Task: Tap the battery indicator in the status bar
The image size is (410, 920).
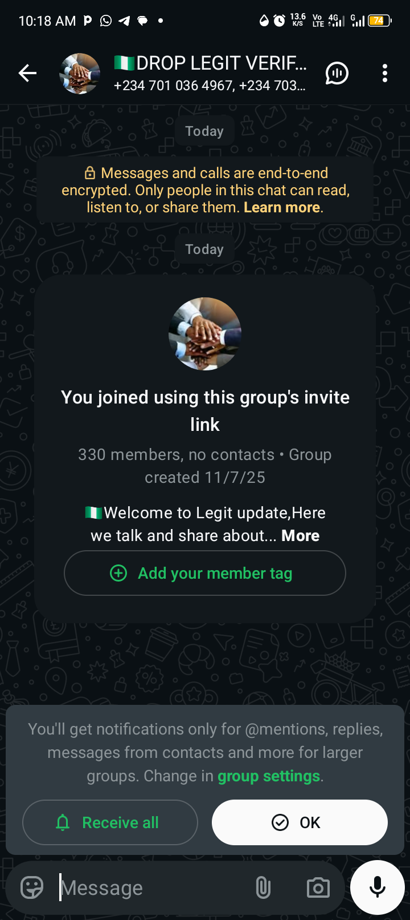Action: pos(379,21)
